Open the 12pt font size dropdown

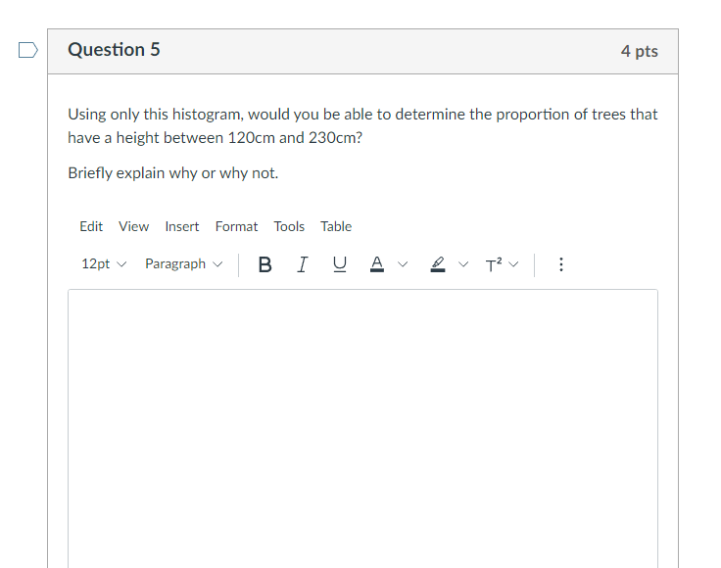pyautogui.click(x=104, y=264)
